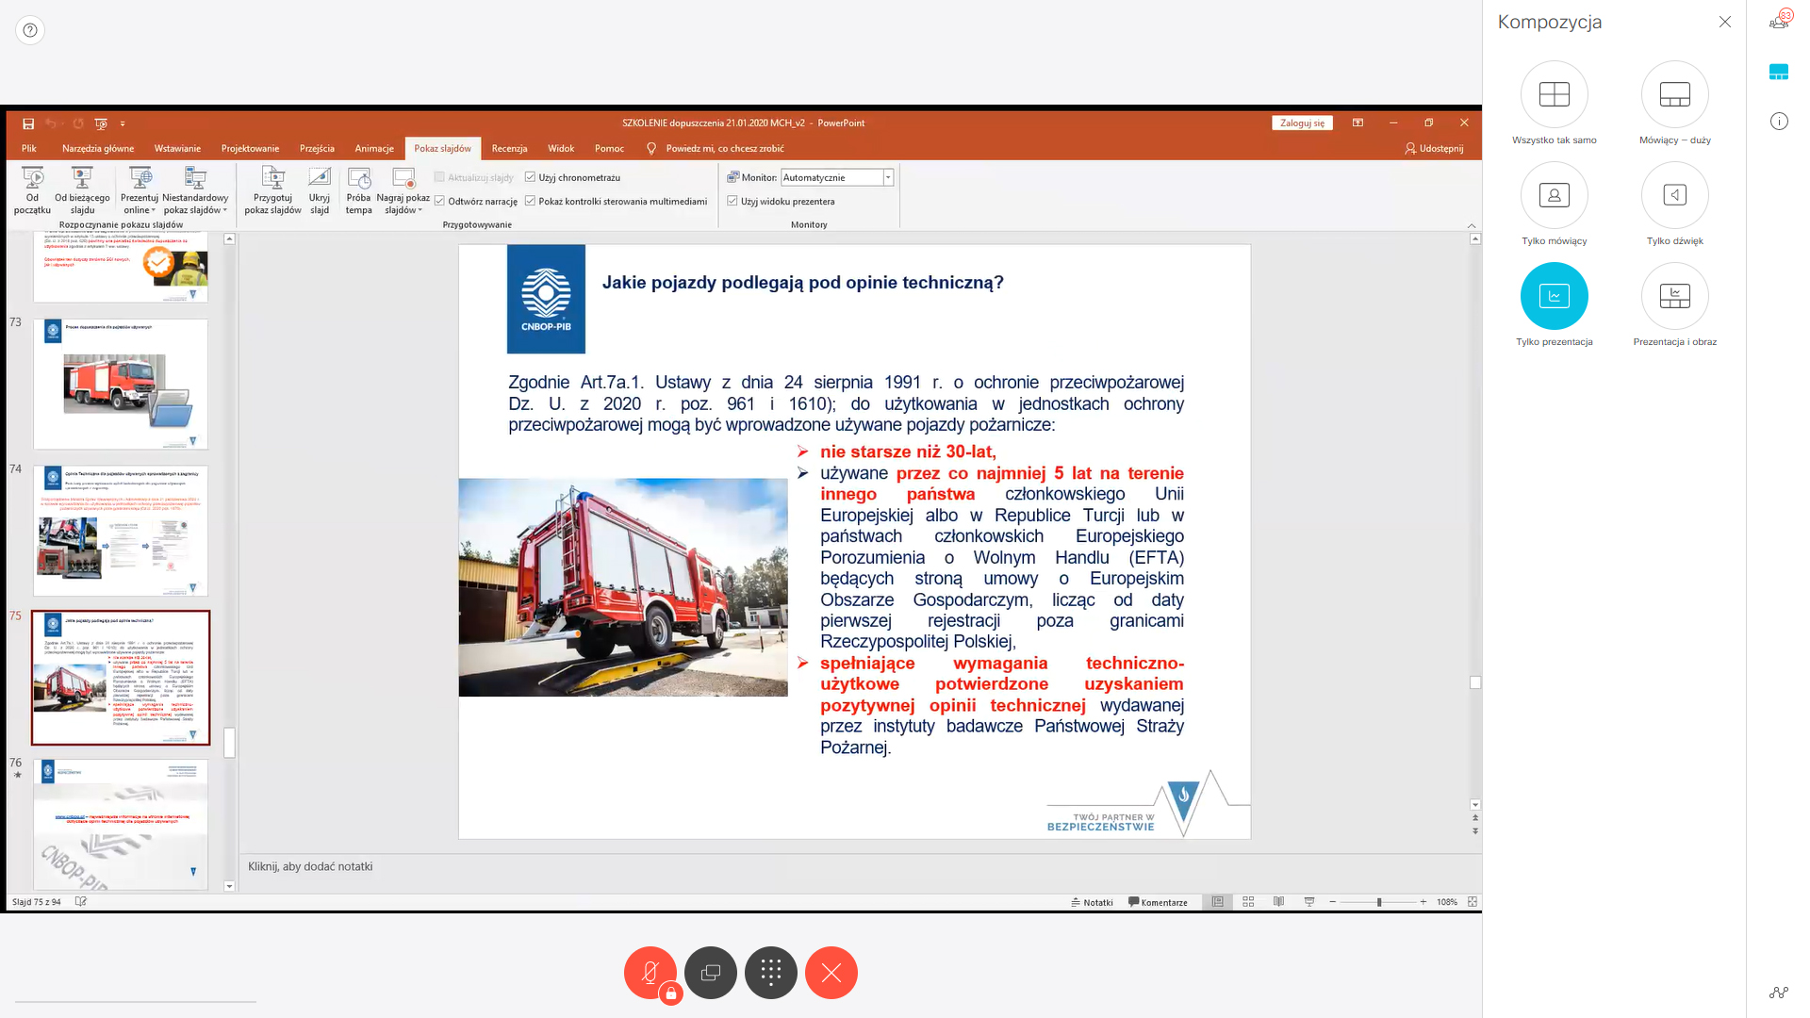Screen dimensions: 1810x1018
Task: Click the 'Udostępnij' share button
Action: [x=1434, y=148]
